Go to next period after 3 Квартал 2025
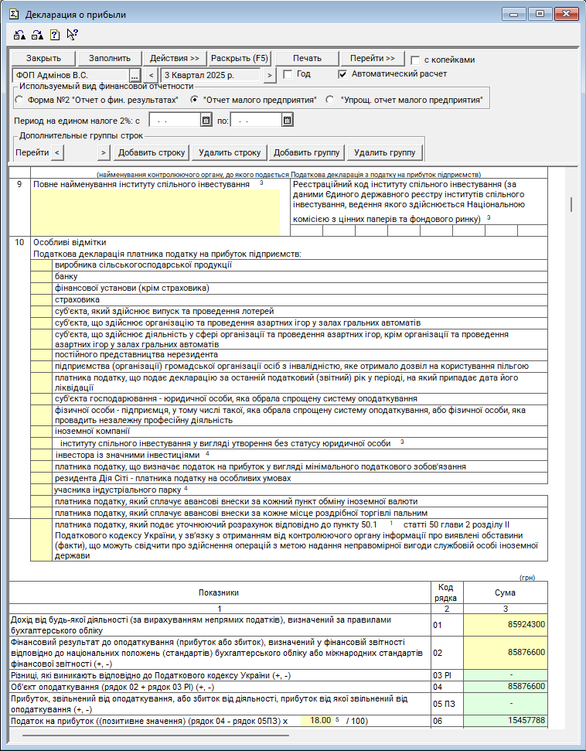Image resolution: width=586 pixels, height=751 pixels. (269, 75)
